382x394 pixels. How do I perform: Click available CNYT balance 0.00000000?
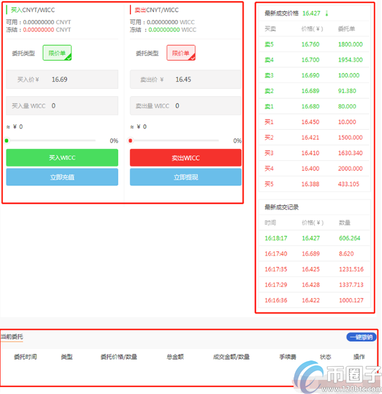(38, 22)
